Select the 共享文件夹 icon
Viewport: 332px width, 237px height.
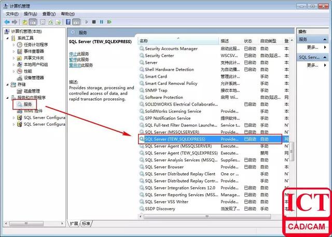(20, 58)
